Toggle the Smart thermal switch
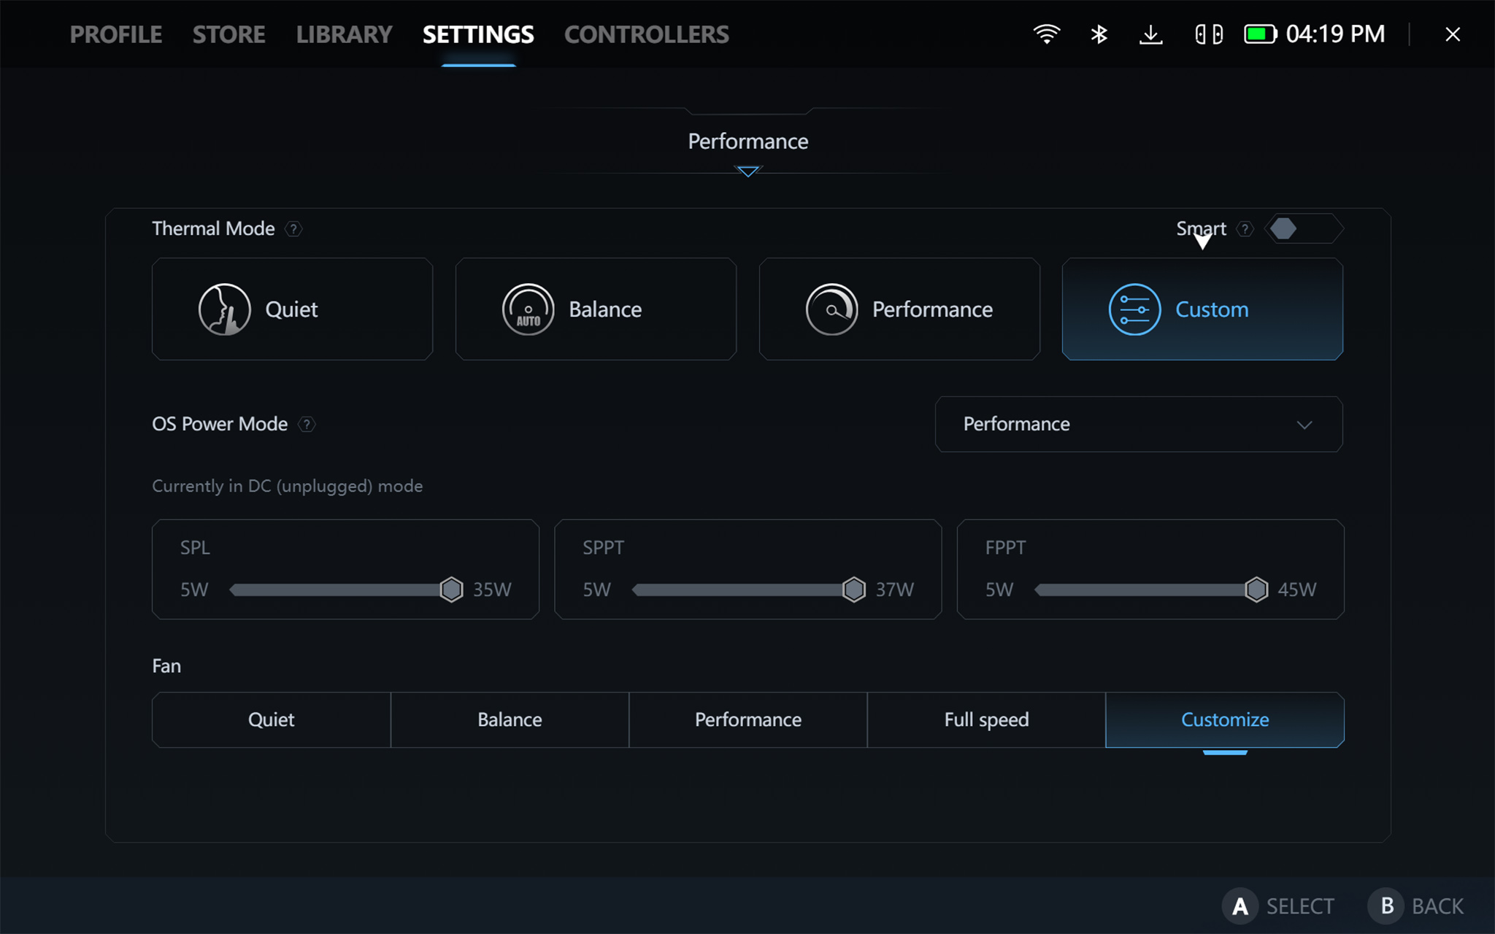 coord(1303,229)
